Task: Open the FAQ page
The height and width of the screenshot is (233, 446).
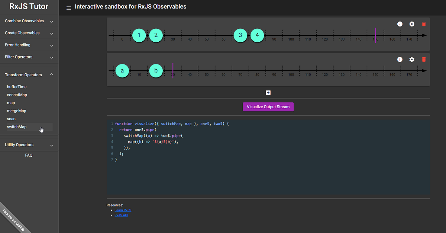Action: (x=29, y=155)
